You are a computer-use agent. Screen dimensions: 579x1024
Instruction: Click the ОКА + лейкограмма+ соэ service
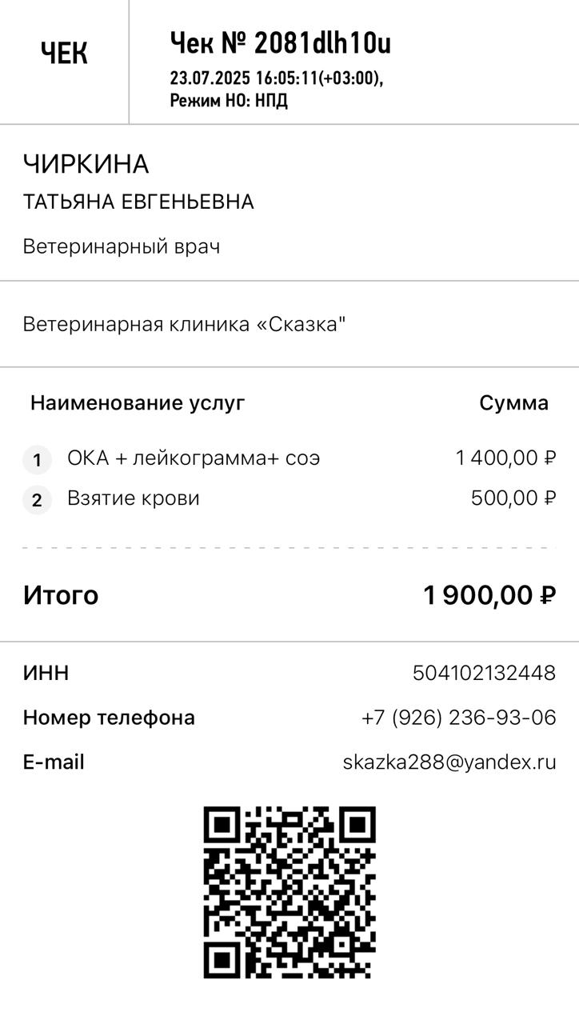tap(194, 458)
